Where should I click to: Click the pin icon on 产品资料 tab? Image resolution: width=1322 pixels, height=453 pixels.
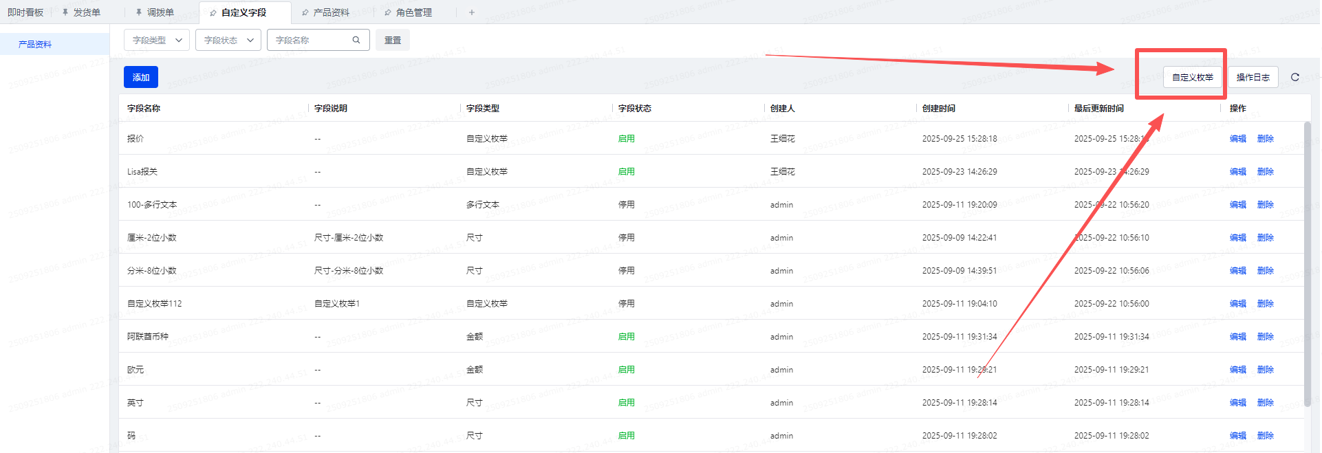pos(305,12)
